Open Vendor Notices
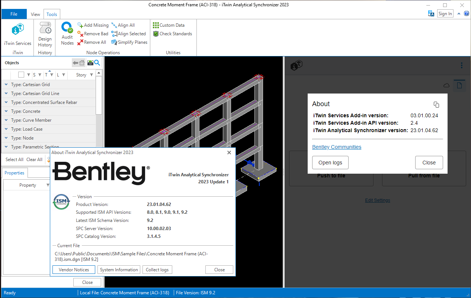This screenshot has height=298, width=471. [74, 270]
